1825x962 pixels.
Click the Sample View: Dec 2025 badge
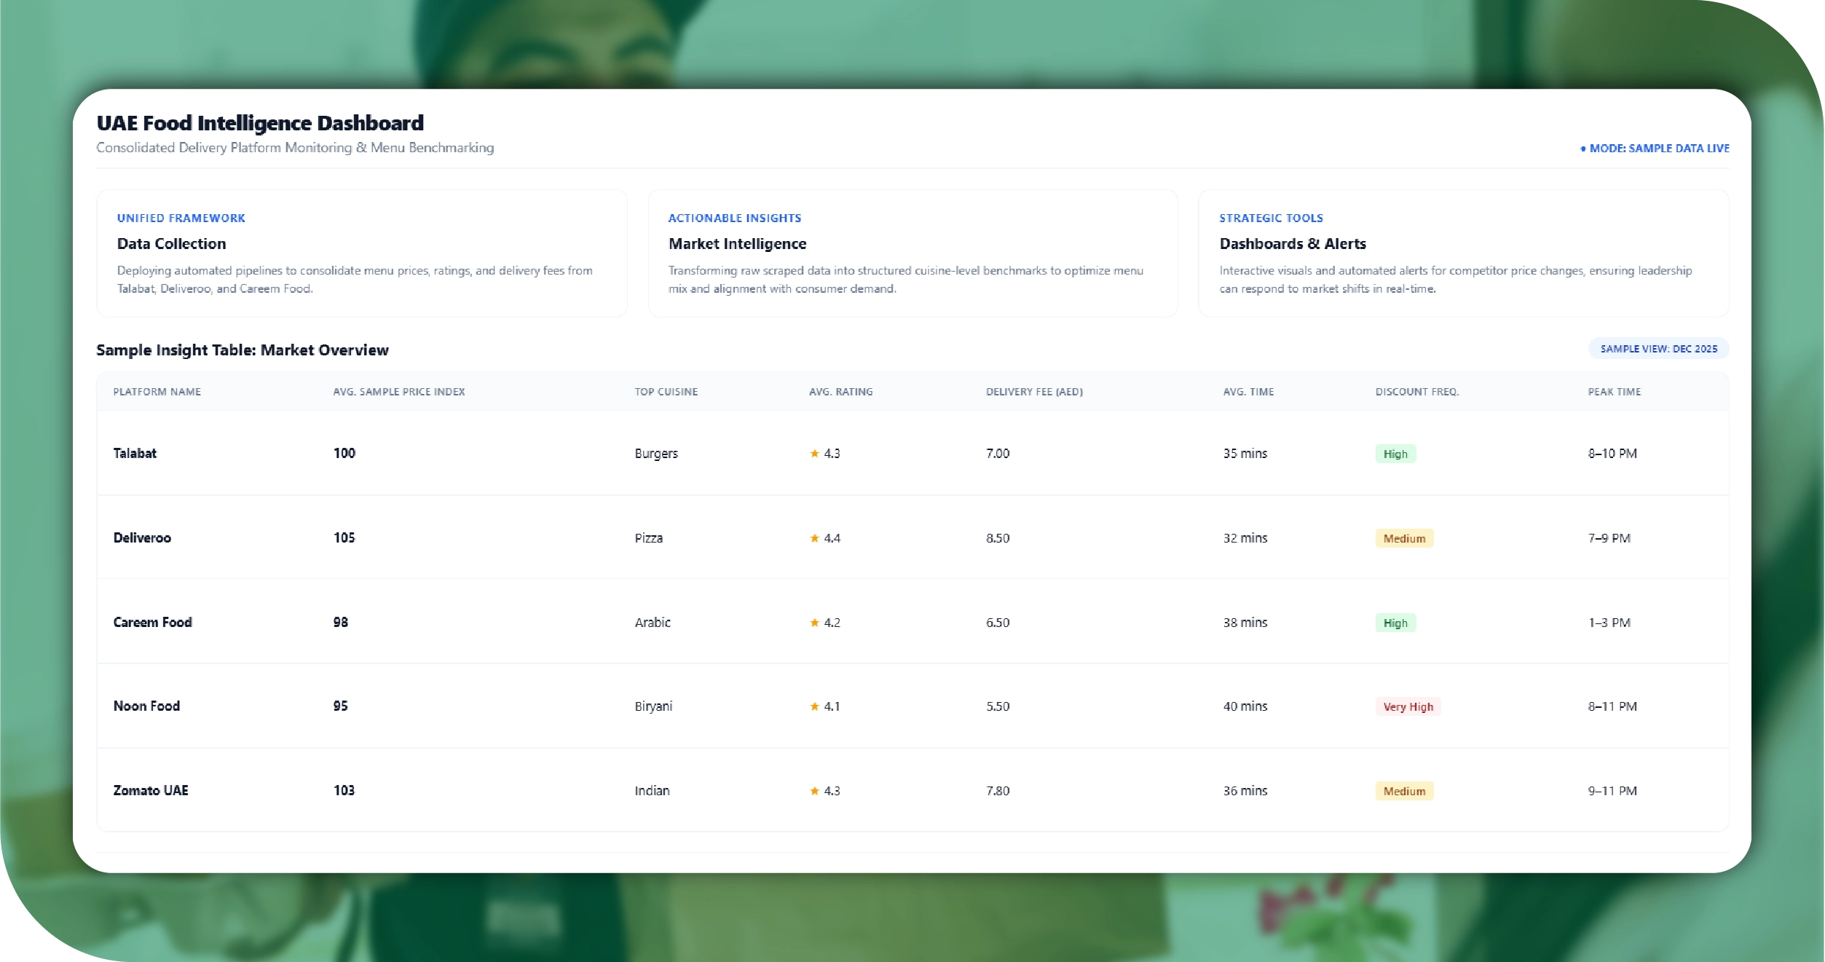tap(1658, 349)
